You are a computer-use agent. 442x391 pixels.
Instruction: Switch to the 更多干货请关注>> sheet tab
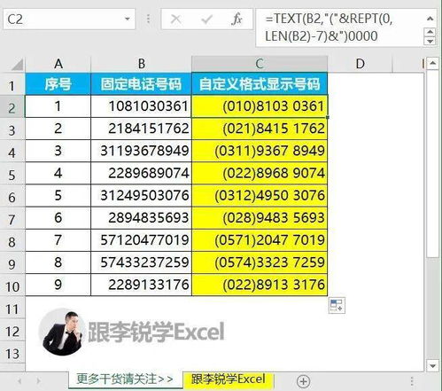pyautogui.click(x=125, y=379)
